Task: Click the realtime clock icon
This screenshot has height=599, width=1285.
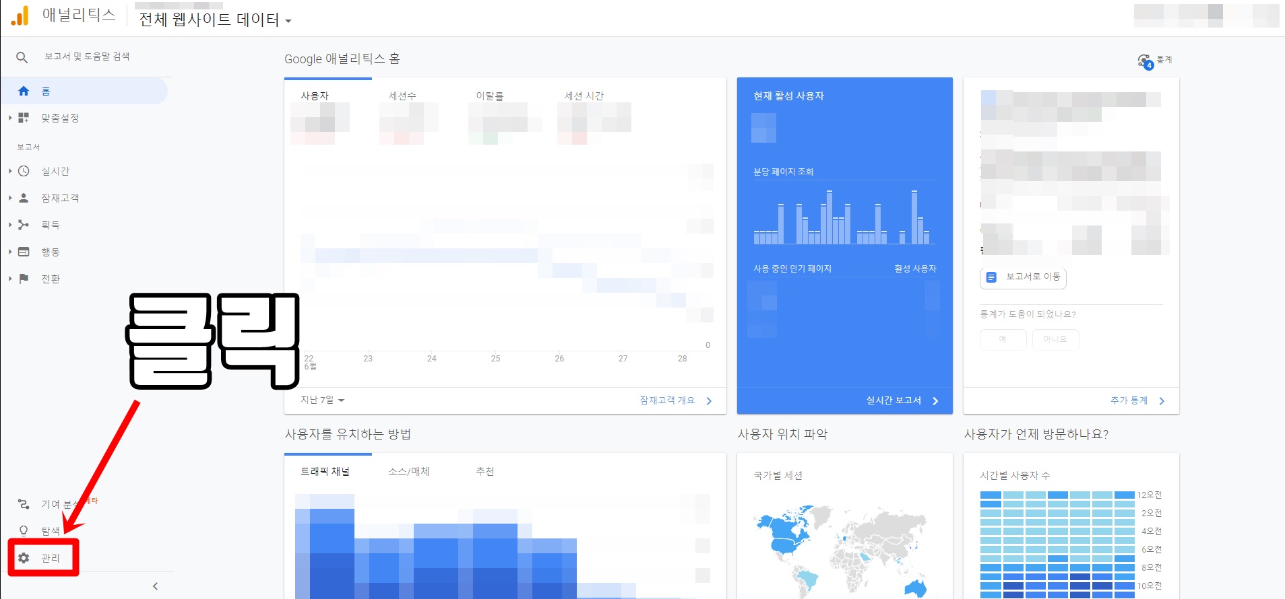Action: click(x=24, y=171)
